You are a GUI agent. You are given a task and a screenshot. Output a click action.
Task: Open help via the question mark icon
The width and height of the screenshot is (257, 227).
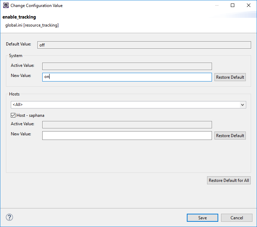coord(9,217)
